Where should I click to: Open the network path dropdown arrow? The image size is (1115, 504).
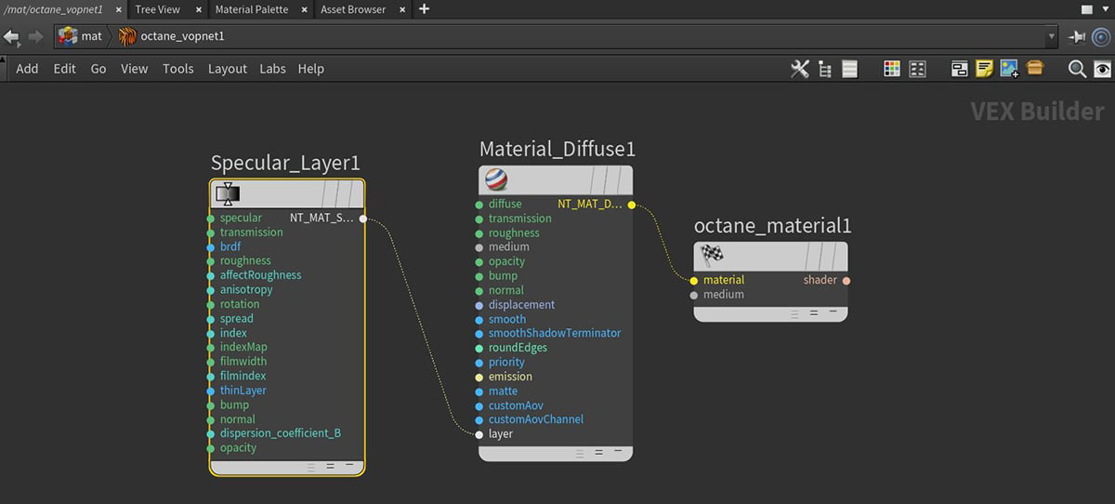[x=1052, y=37]
